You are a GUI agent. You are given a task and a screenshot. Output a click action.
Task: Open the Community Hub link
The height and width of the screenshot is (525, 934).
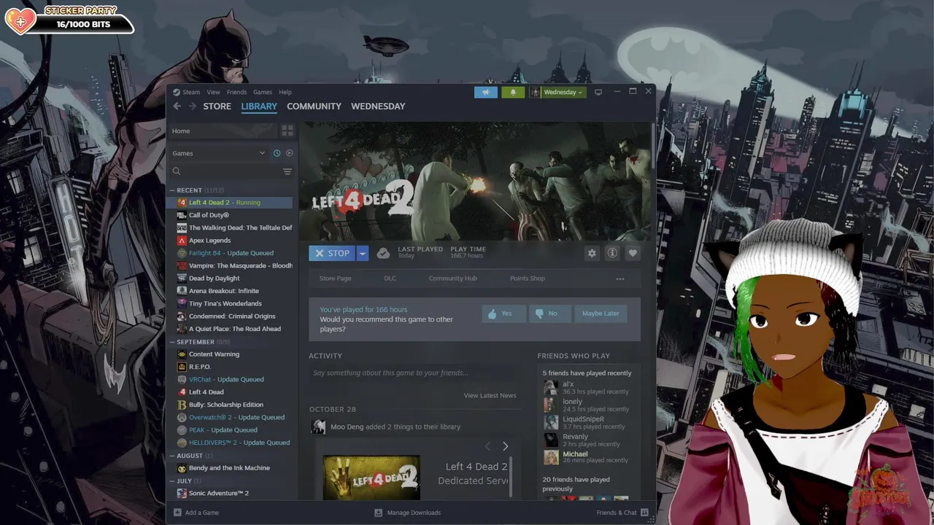click(x=452, y=279)
